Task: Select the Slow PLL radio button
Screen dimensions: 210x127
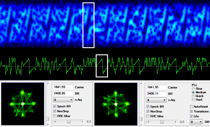Action: pos(193,89)
